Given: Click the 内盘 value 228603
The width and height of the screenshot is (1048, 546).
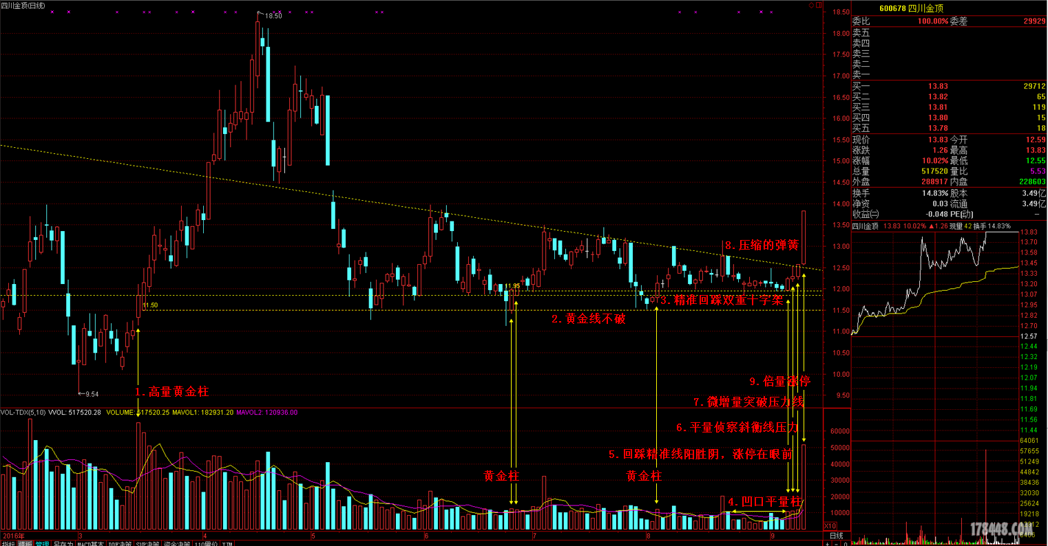Looking at the screenshot, I should coord(1033,182).
